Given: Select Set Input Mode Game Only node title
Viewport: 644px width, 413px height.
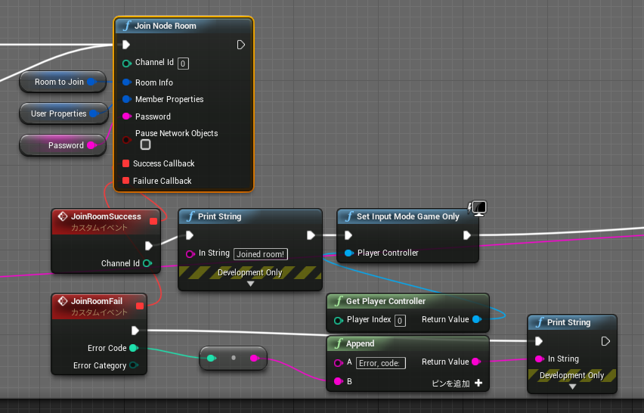Looking at the screenshot, I should click(408, 216).
